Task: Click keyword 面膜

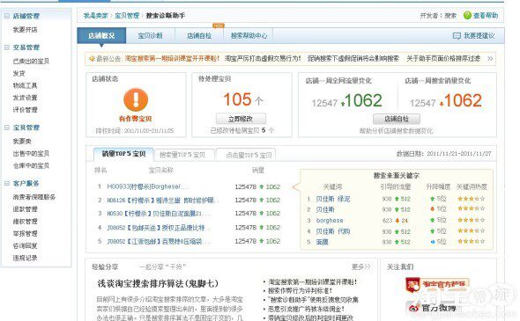Action: click(x=322, y=242)
